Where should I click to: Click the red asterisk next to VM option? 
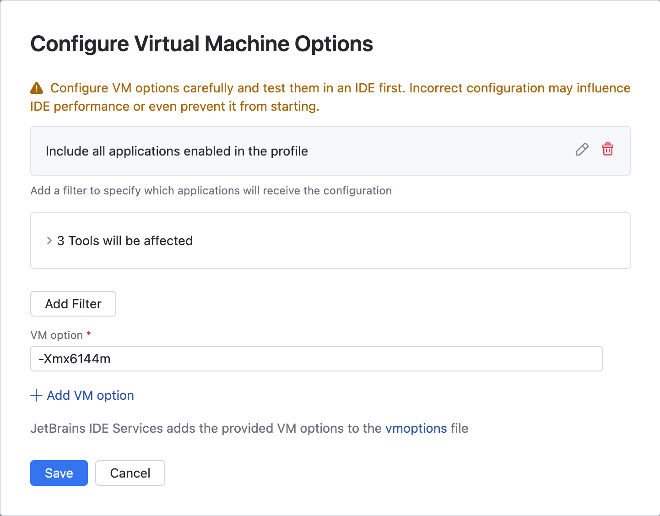(88, 334)
